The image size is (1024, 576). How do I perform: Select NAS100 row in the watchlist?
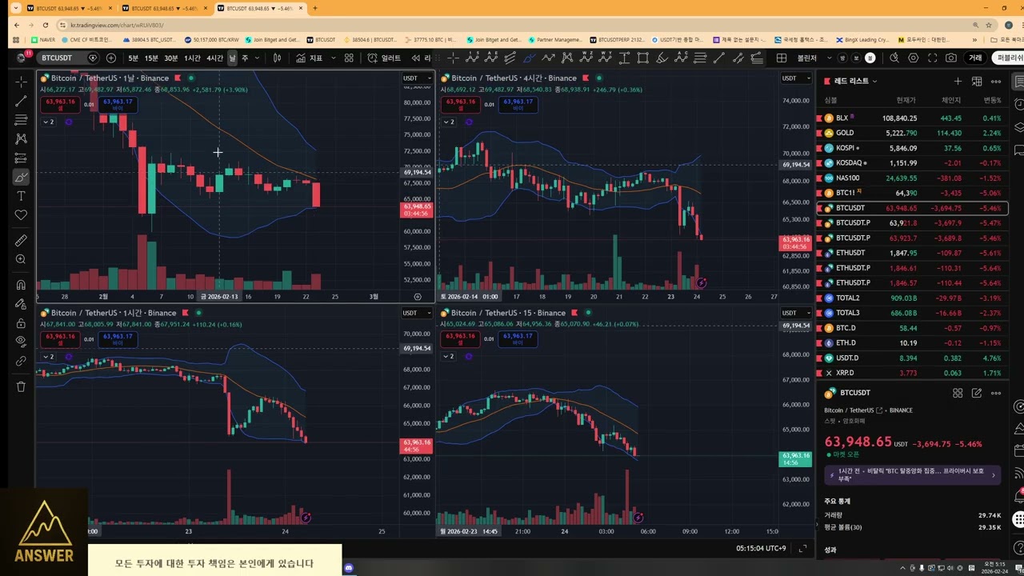(912, 178)
